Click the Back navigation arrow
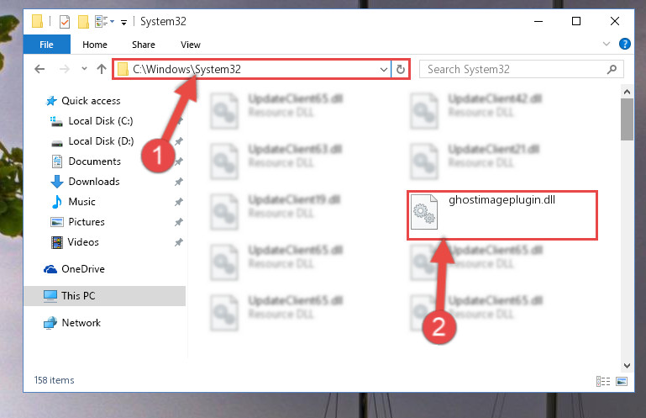The image size is (646, 418). point(39,69)
